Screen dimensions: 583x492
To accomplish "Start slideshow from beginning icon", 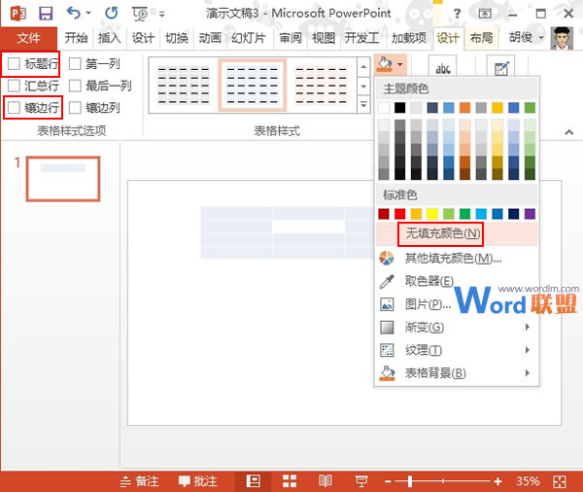I will click(x=140, y=14).
